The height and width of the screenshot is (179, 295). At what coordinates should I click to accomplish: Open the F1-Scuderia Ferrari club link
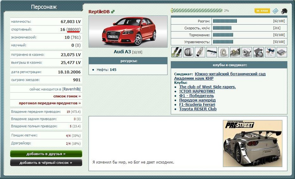[x=197, y=104]
